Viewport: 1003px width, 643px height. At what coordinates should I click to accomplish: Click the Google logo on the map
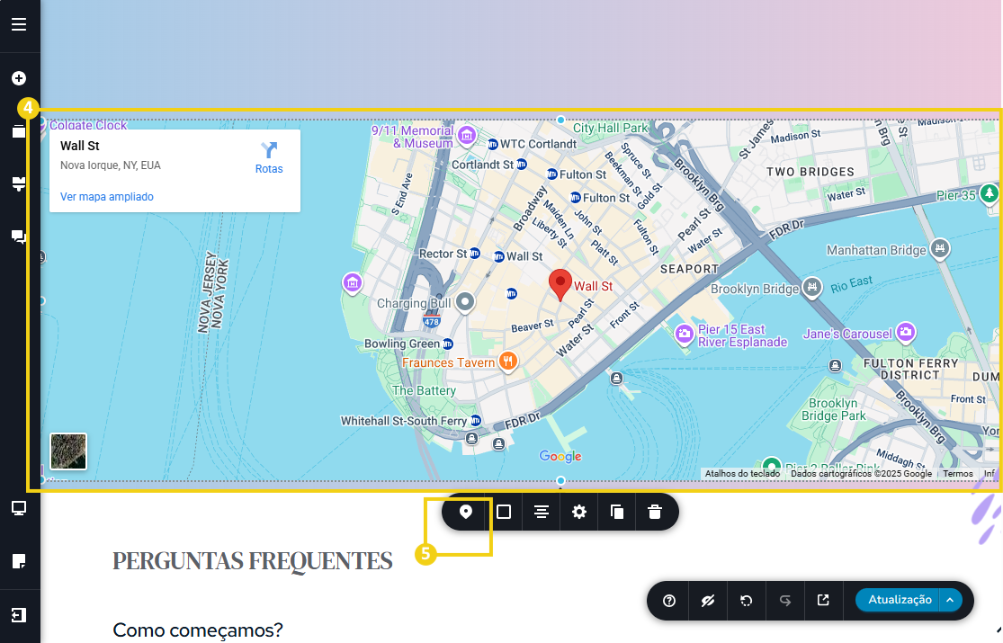pyautogui.click(x=560, y=456)
